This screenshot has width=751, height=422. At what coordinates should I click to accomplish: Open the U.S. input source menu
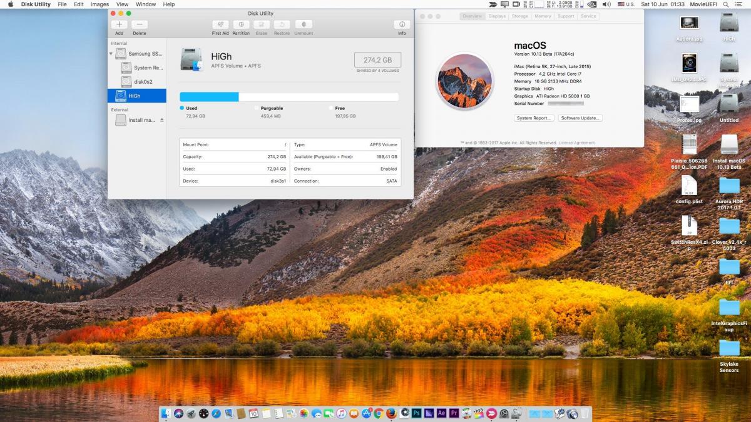[626, 4]
